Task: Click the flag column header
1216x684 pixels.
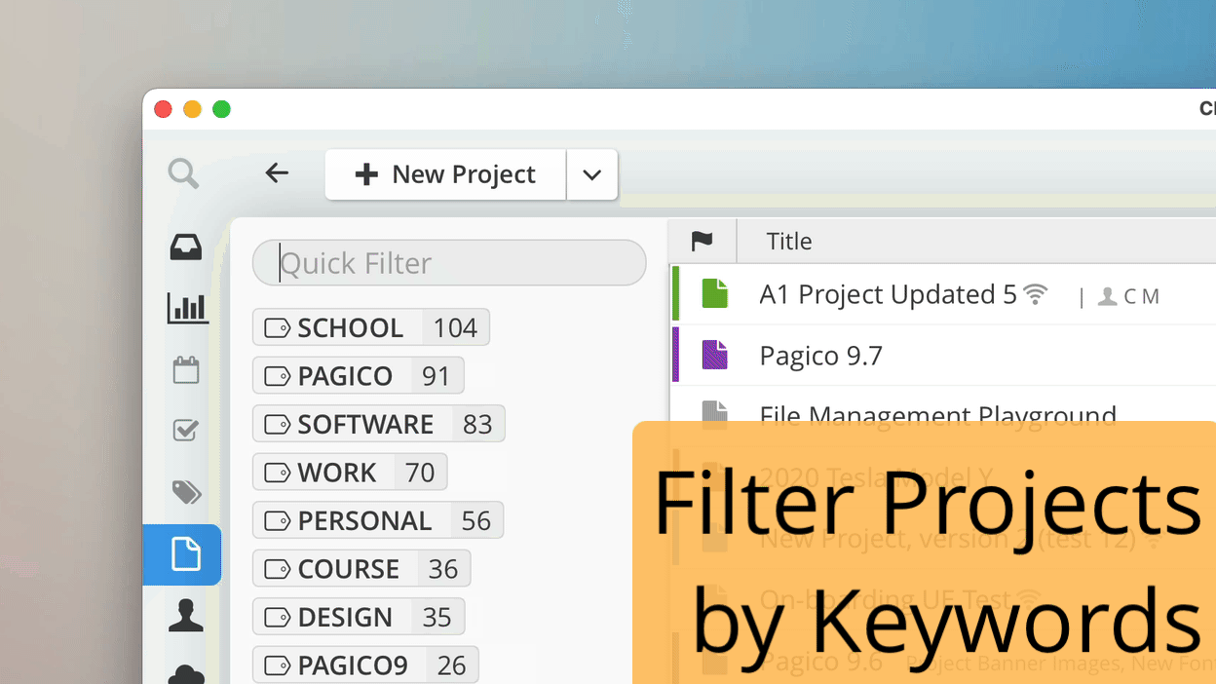Action: [702, 241]
